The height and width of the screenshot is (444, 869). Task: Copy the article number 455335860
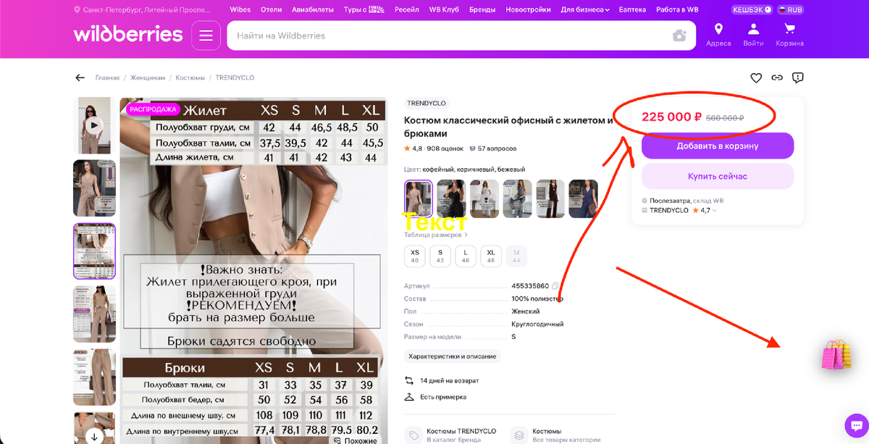coord(555,286)
